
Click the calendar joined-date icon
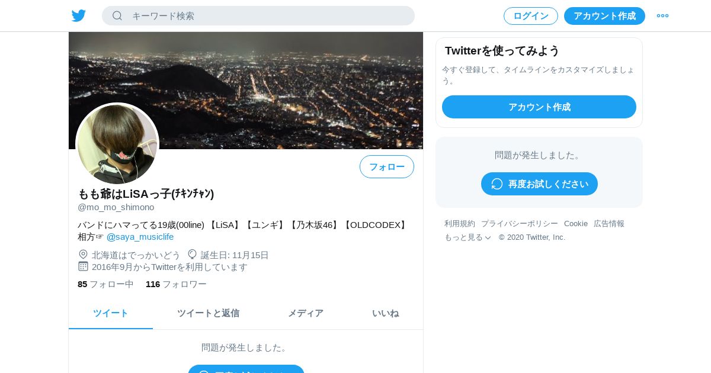[x=83, y=266]
